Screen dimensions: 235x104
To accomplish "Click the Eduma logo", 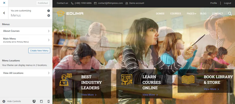I will point(70,14).
